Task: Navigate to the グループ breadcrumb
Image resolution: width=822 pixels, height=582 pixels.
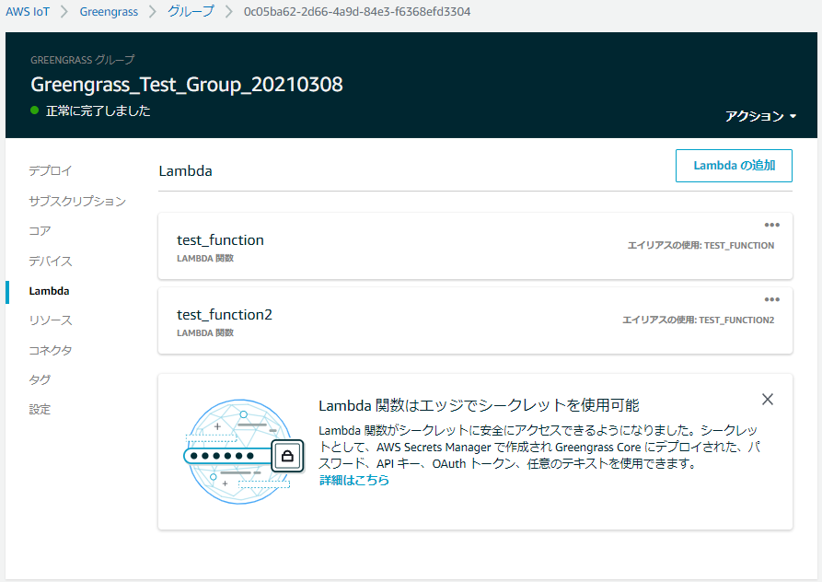Action: [x=191, y=12]
